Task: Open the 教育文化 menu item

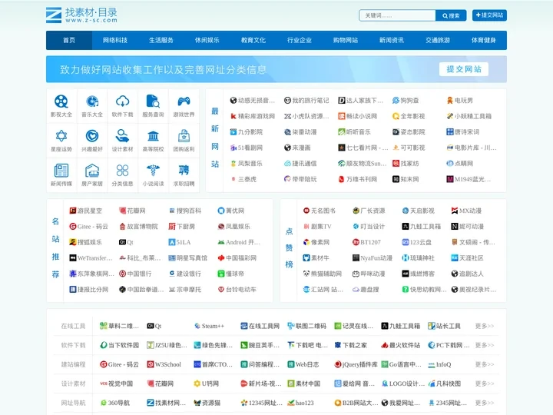Action: [x=253, y=40]
